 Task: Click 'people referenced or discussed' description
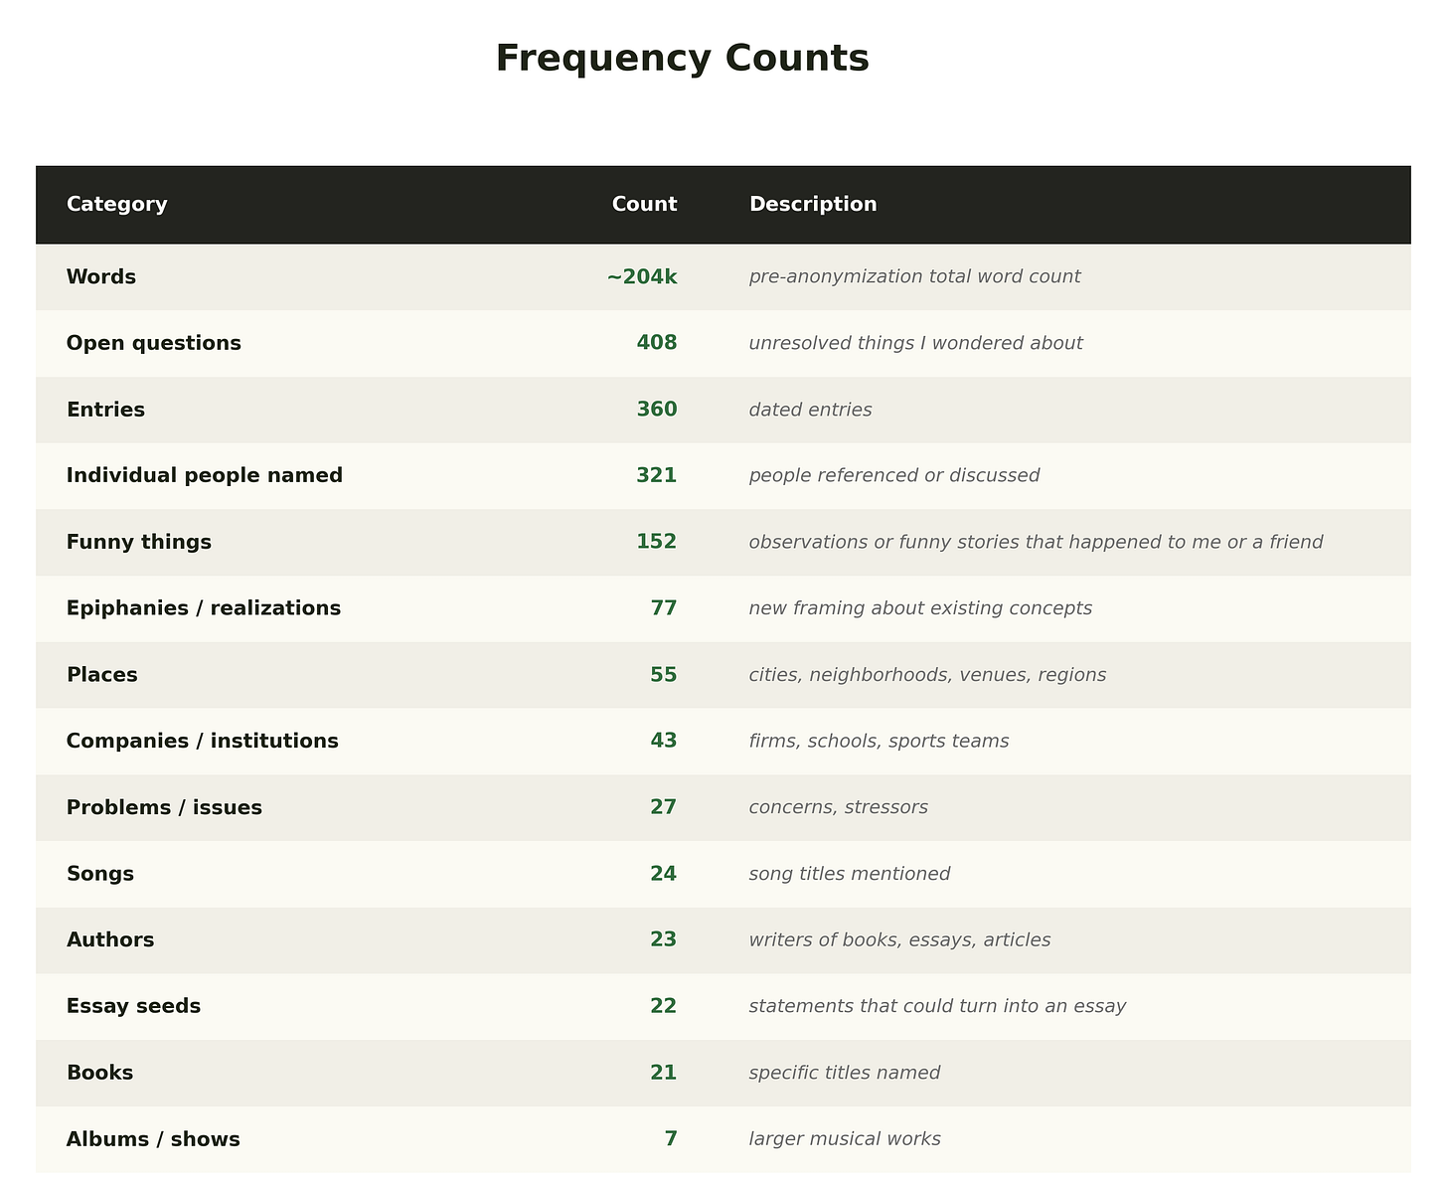tap(894, 476)
